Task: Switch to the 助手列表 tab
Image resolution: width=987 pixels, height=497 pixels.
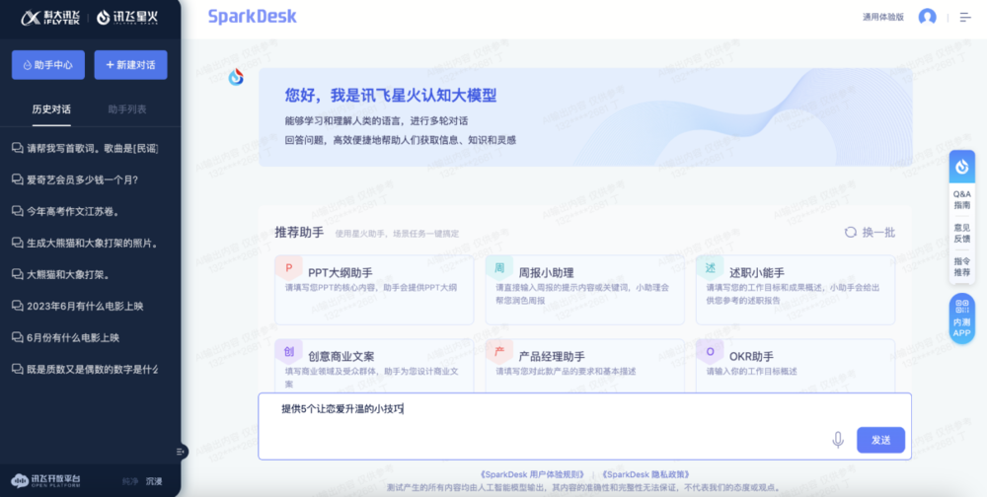Action: (x=127, y=109)
